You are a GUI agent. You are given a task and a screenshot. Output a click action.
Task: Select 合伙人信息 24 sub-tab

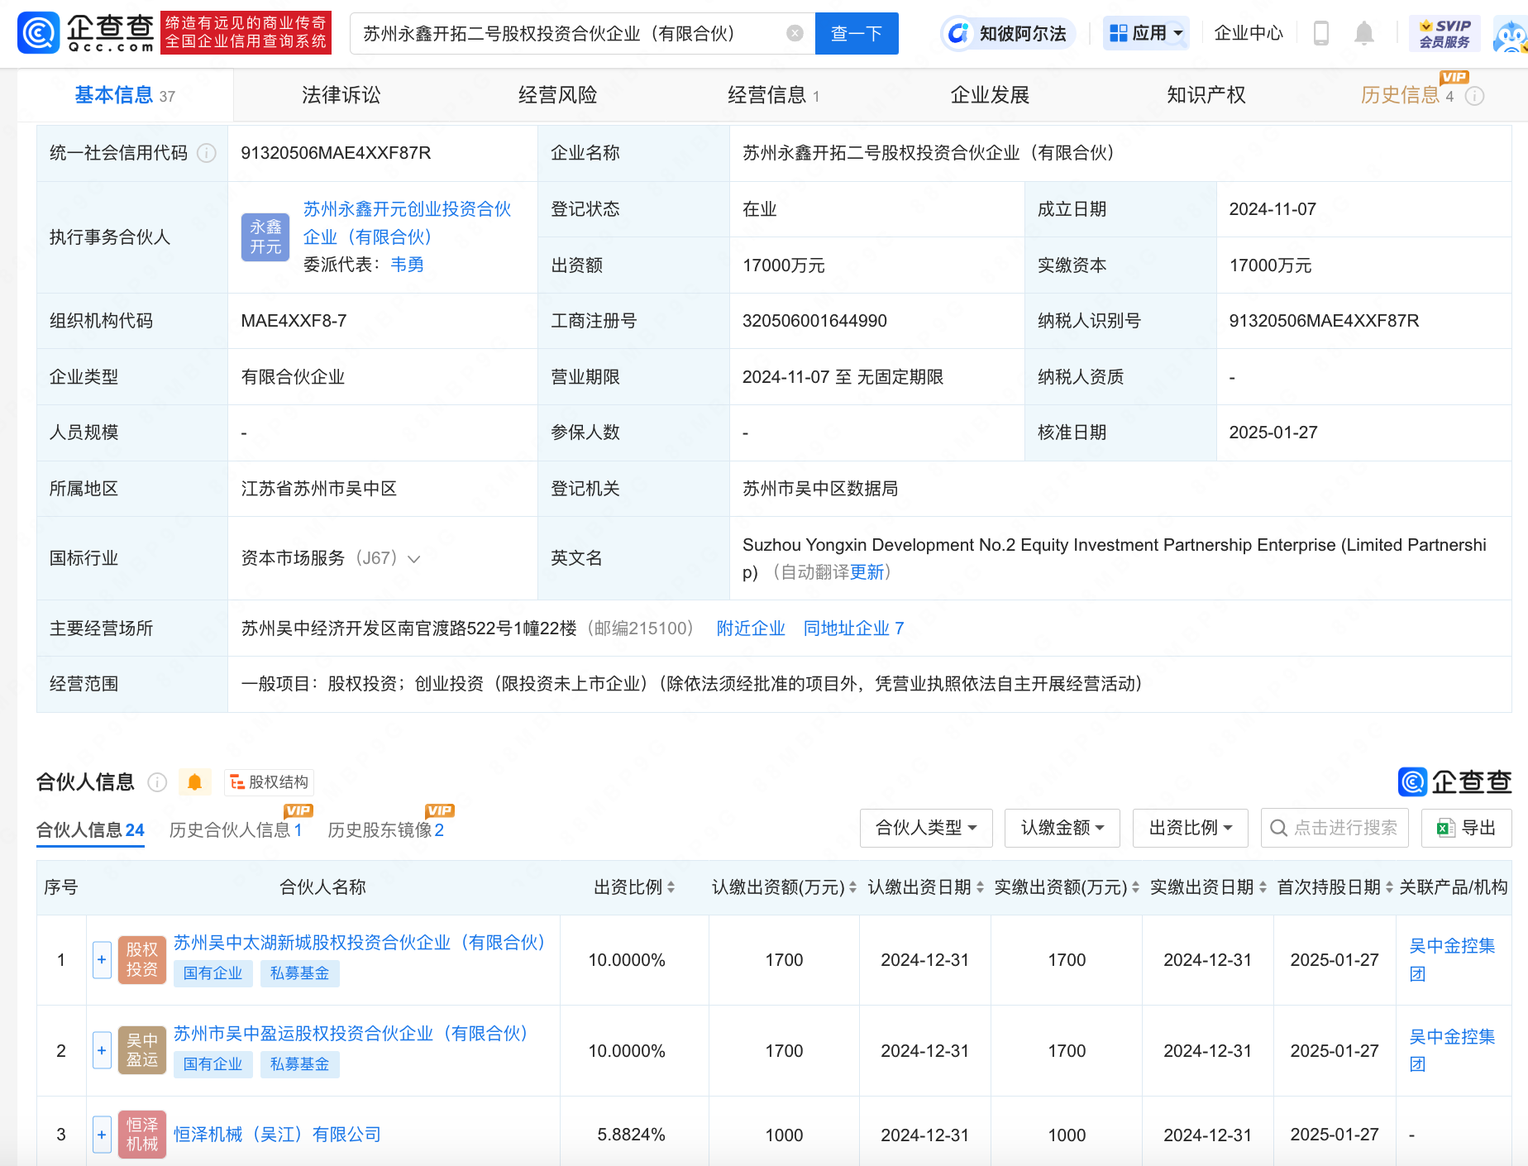(x=90, y=830)
